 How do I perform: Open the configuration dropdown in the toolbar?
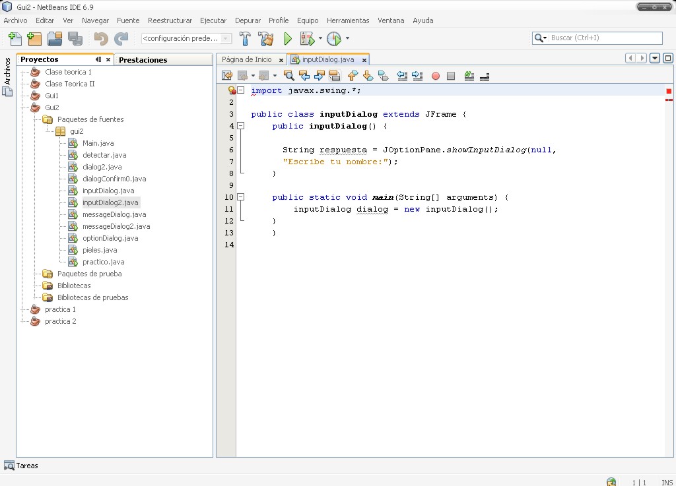coord(225,39)
